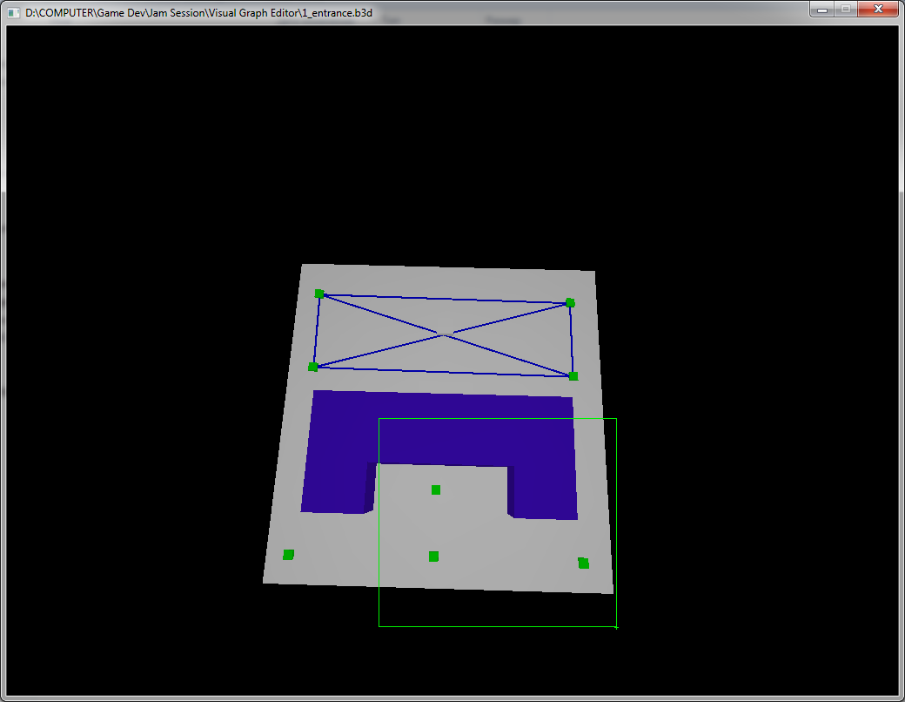Pick the bottom-right green node on the floor
The width and height of the screenshot is (905, 702).
click(x=583, y=564)
